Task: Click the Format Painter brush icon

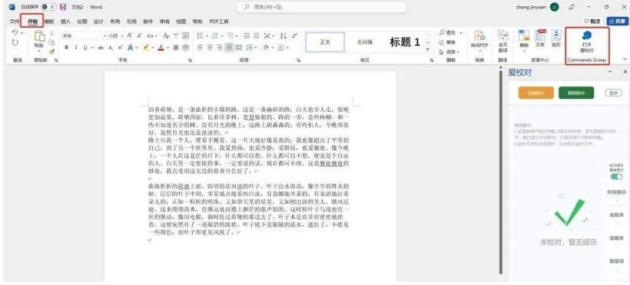Action: 51,51
